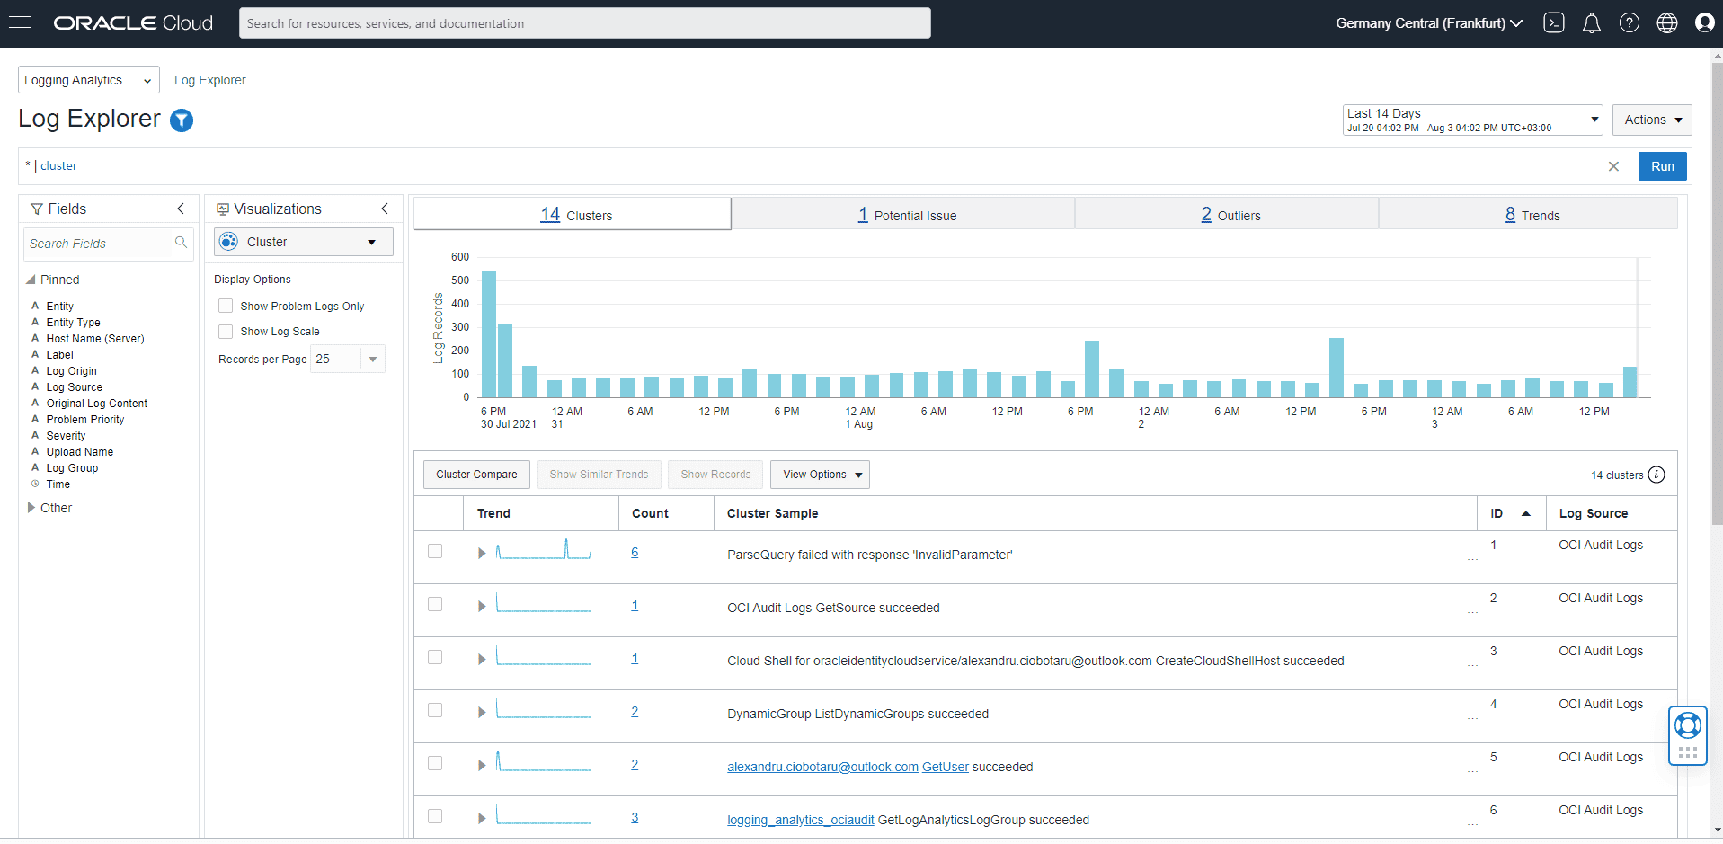Image resolution: width=1723 pixels, height=844 pixels.
Task: Open the Cluster visualization dropdown
Action: point(304,242)
